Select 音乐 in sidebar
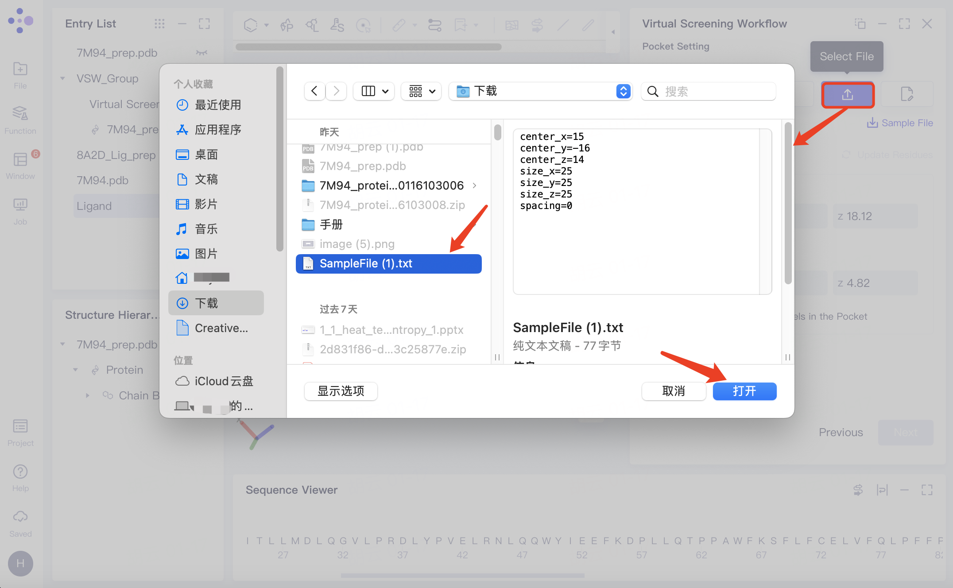The image size is (953, 588). pos(217,229)
